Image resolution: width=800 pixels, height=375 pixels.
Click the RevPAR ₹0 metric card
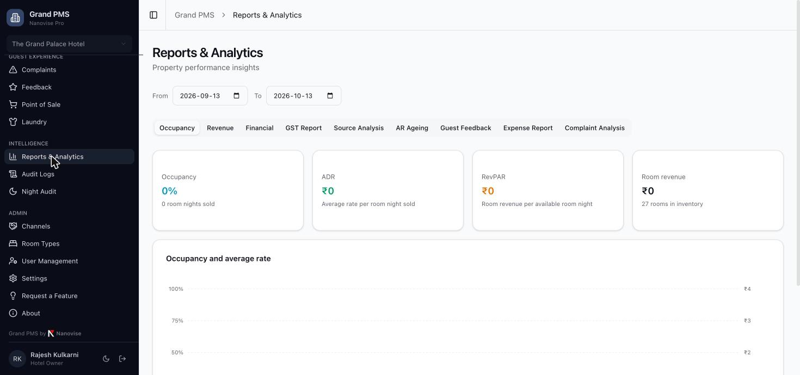pos(548,190)
